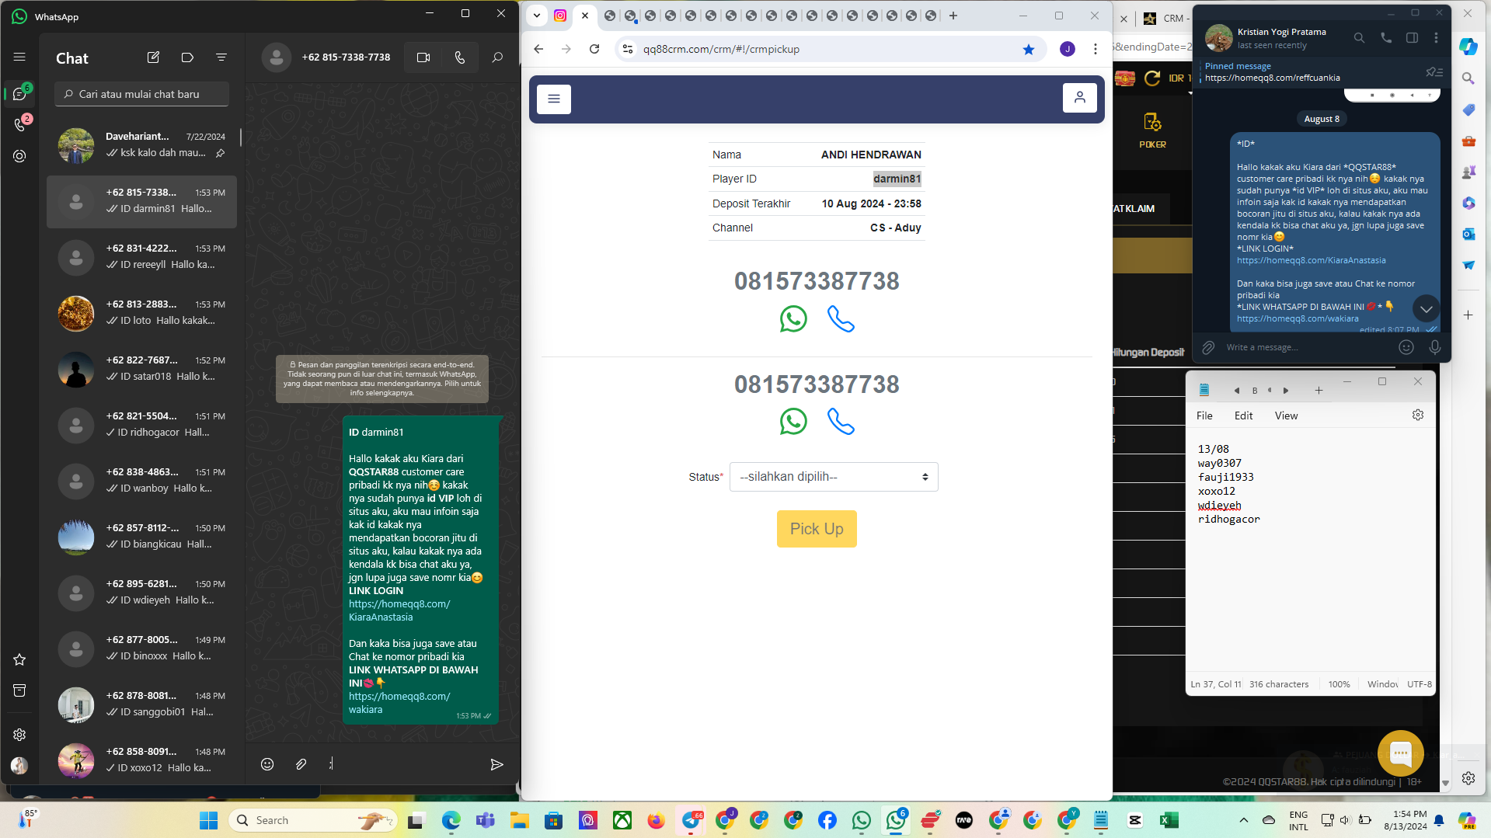Open WhatsApp chat ID wdieyeh
The image size is (1491, 838).
tap(141, 593)
